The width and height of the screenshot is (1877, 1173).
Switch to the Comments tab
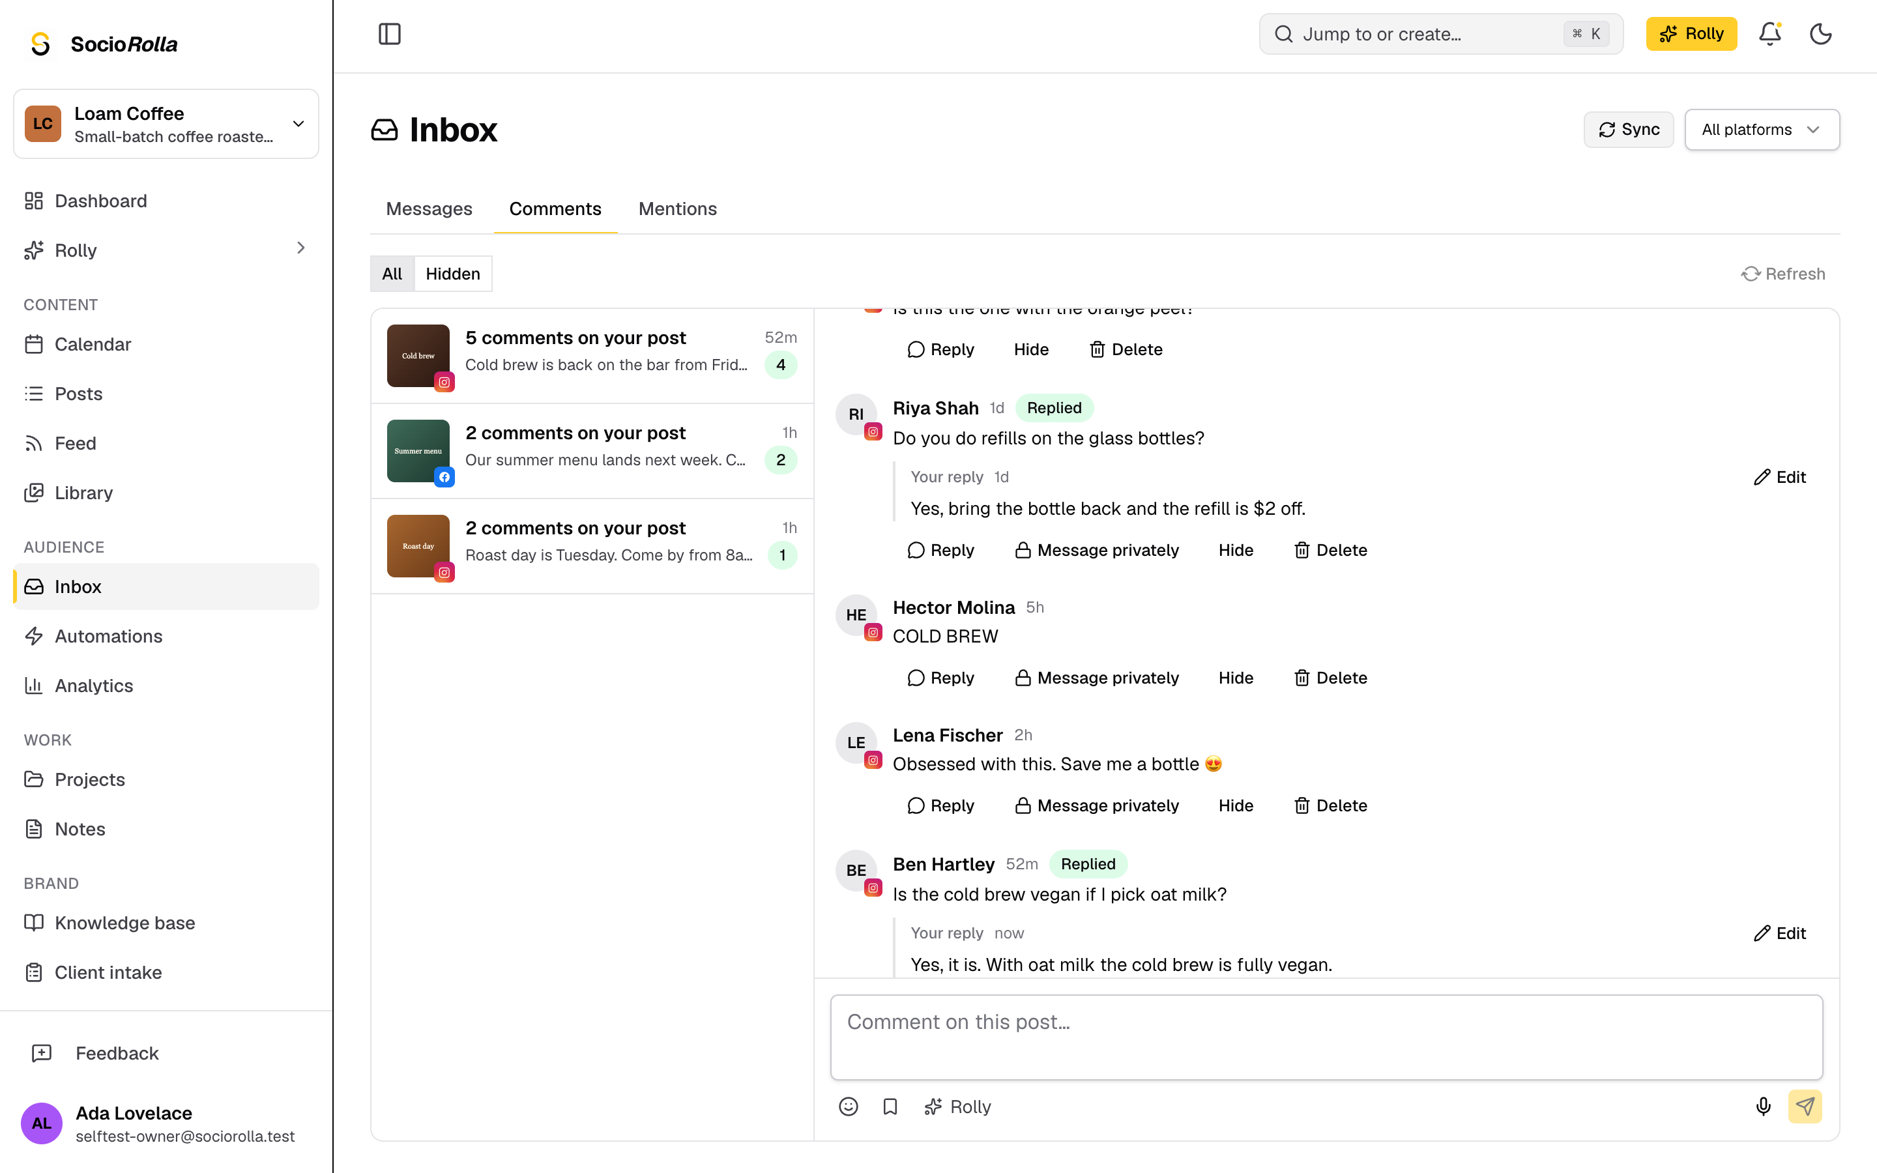[555, 209]
